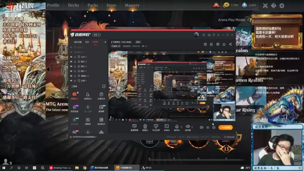This screenshot has height=171, width=304.
Task: Click the orange start streaming button
Action: click(225, 127)
